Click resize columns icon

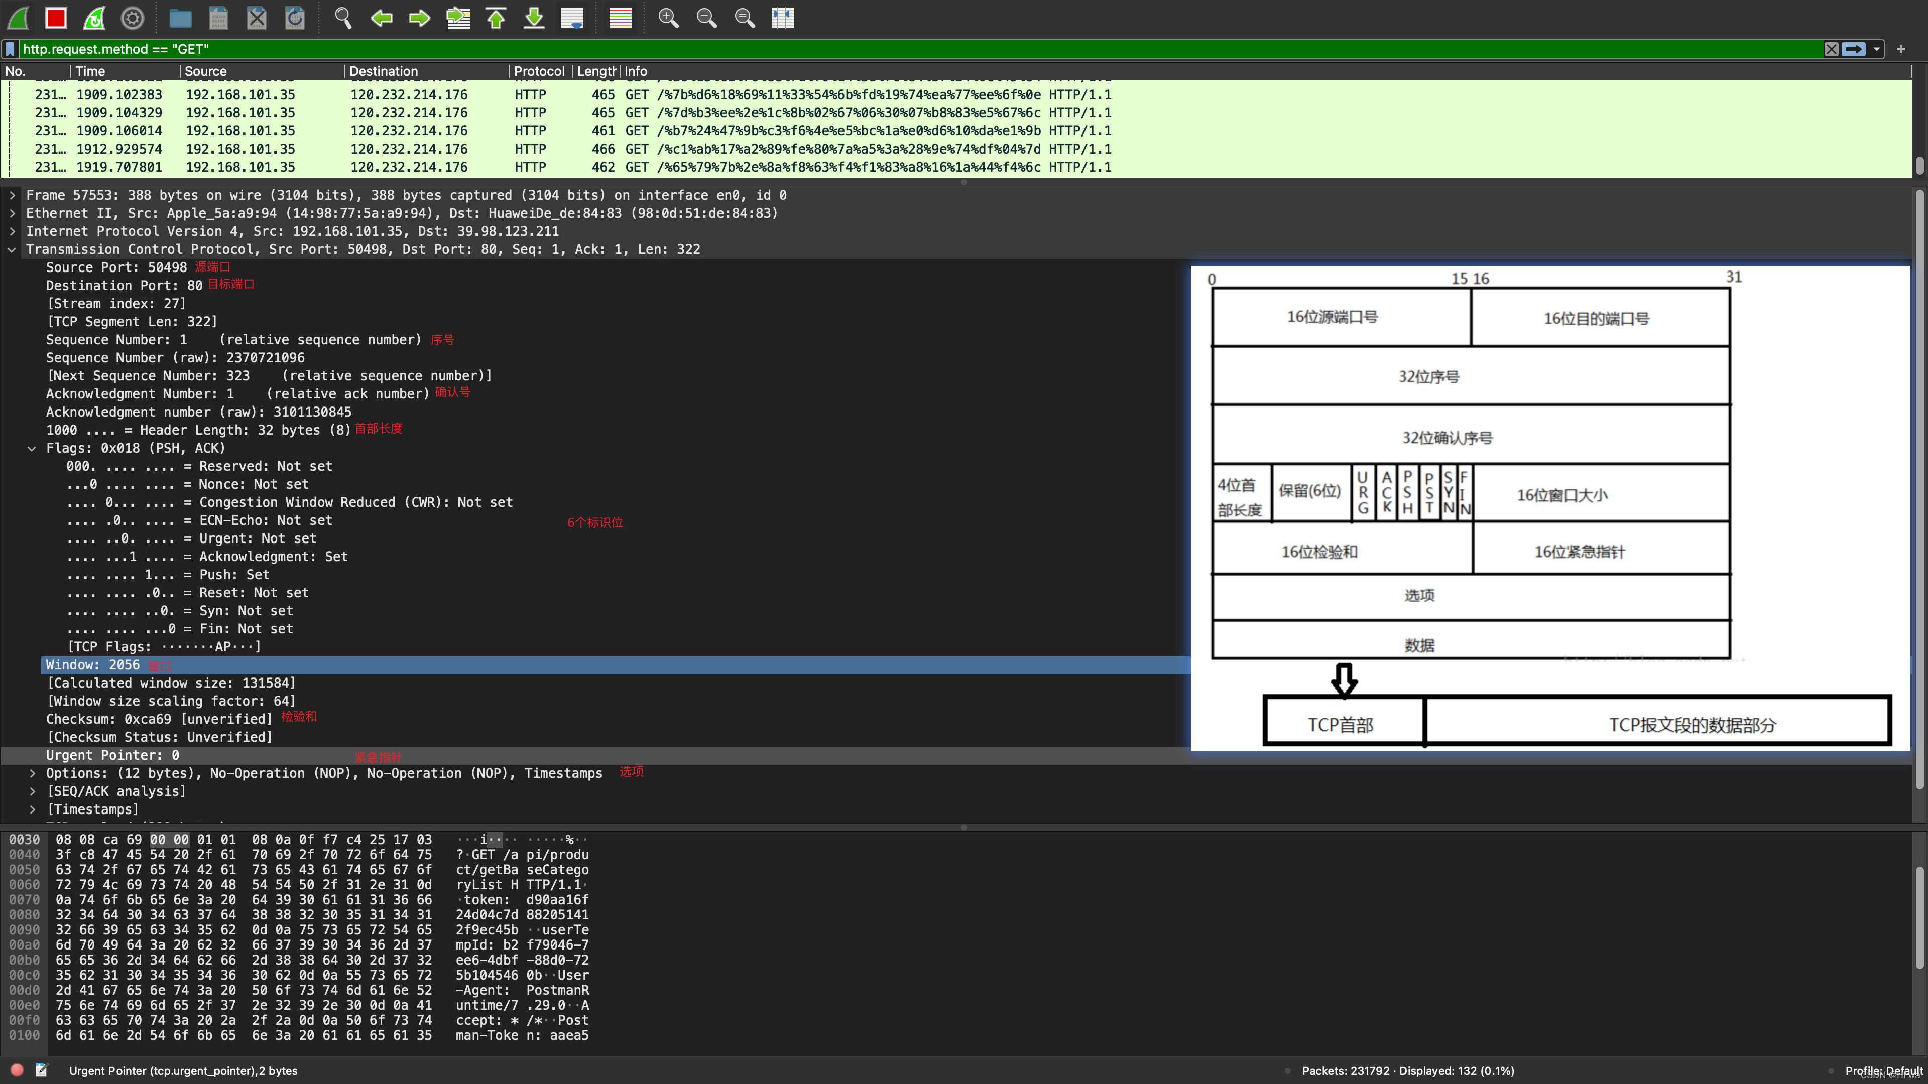pyautogui.click(x=783, y=18)
